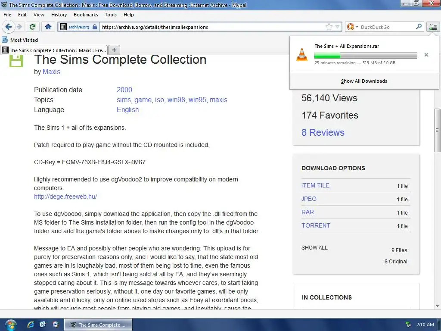This screenshot has height=331, width=441.
Task: Open the sims topic link
Action: pos(124,100)
